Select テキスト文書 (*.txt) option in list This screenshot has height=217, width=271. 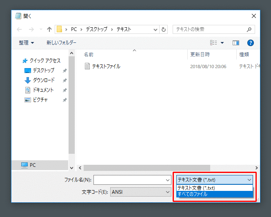pos(196,188)
